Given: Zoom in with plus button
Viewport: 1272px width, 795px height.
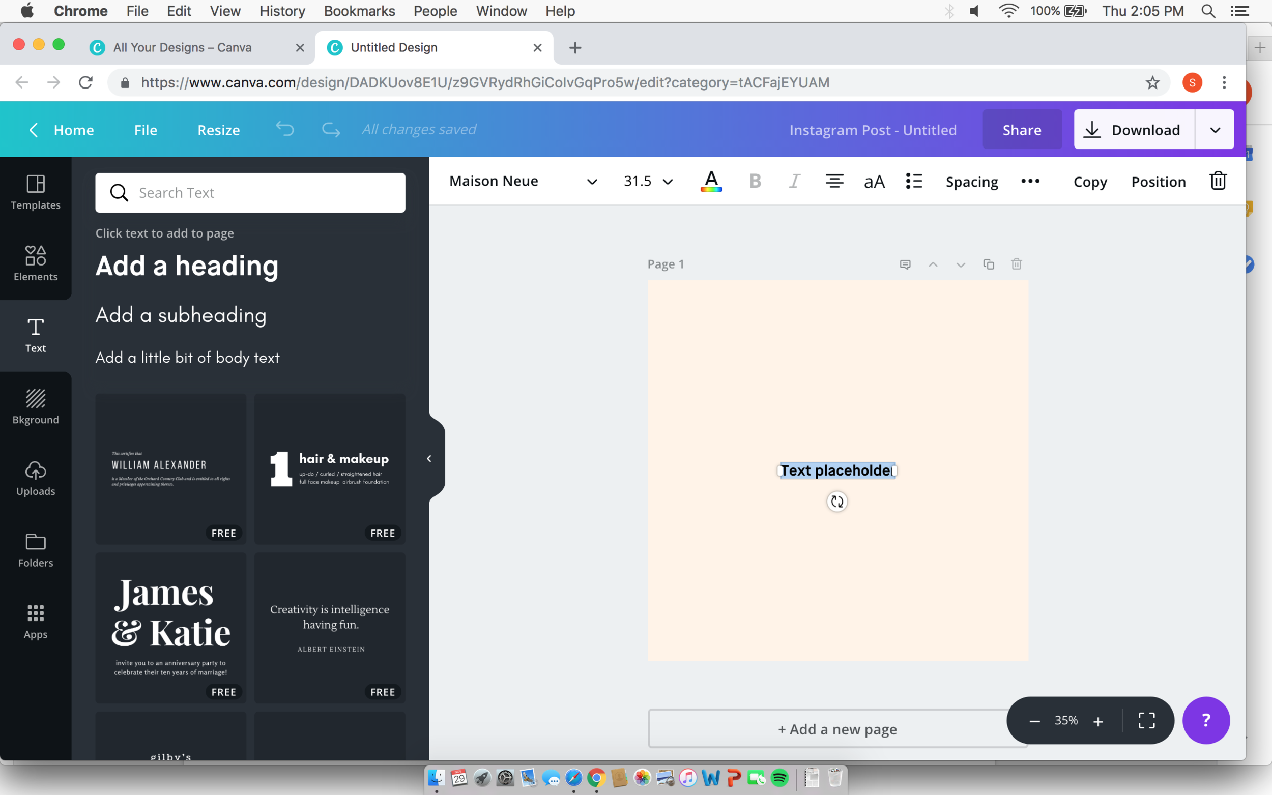Looking at the screenshot, I should [x=1098, y=721].
